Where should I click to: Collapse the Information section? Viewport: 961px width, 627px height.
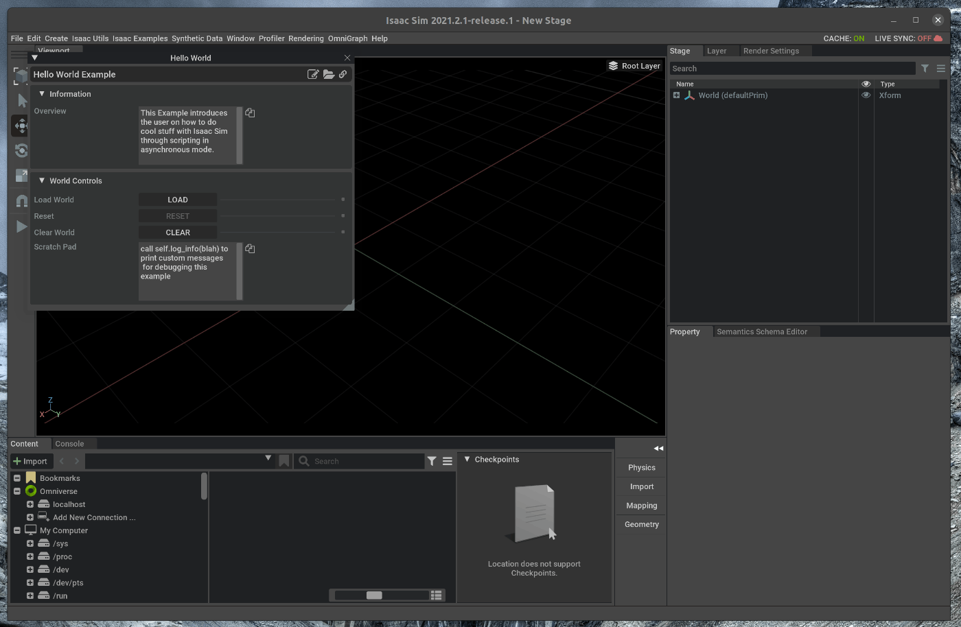tap(42, 94)
